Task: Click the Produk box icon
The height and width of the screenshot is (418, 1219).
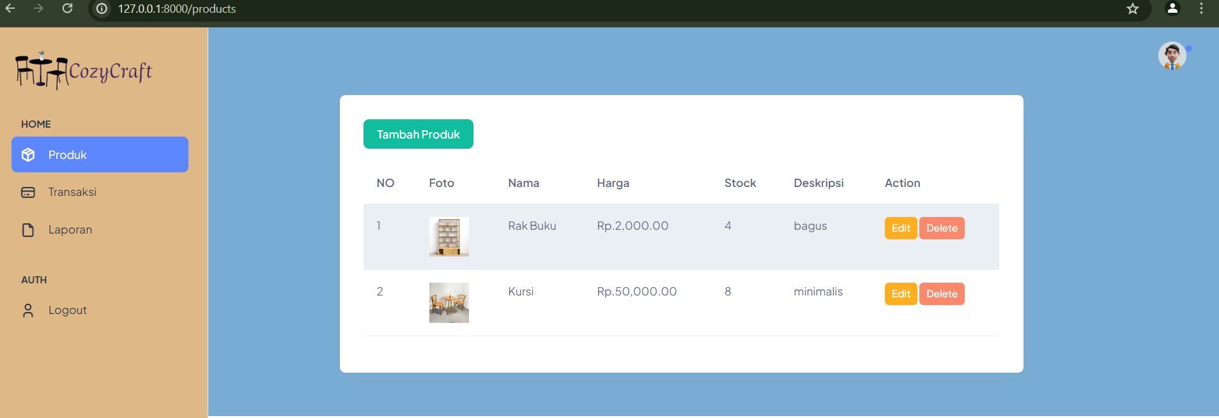Action: coord(28,154)
